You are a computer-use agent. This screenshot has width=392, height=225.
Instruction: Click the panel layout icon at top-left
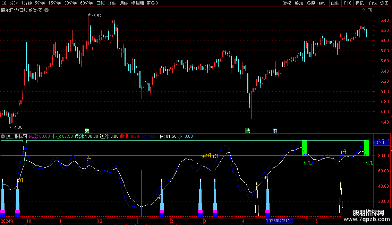pos(4,3)
